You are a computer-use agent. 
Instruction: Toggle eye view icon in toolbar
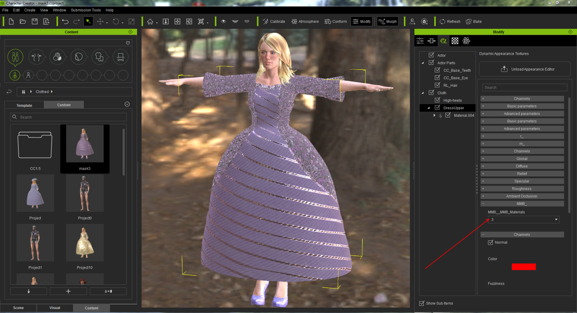click(x=224, y=22)
